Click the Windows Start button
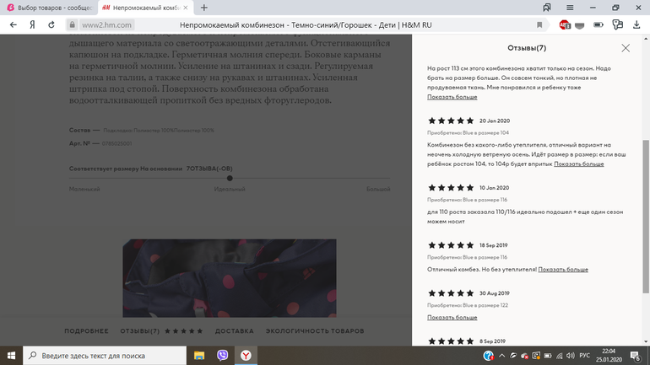The height and width of the screenshot is (365, 650). 10,356
